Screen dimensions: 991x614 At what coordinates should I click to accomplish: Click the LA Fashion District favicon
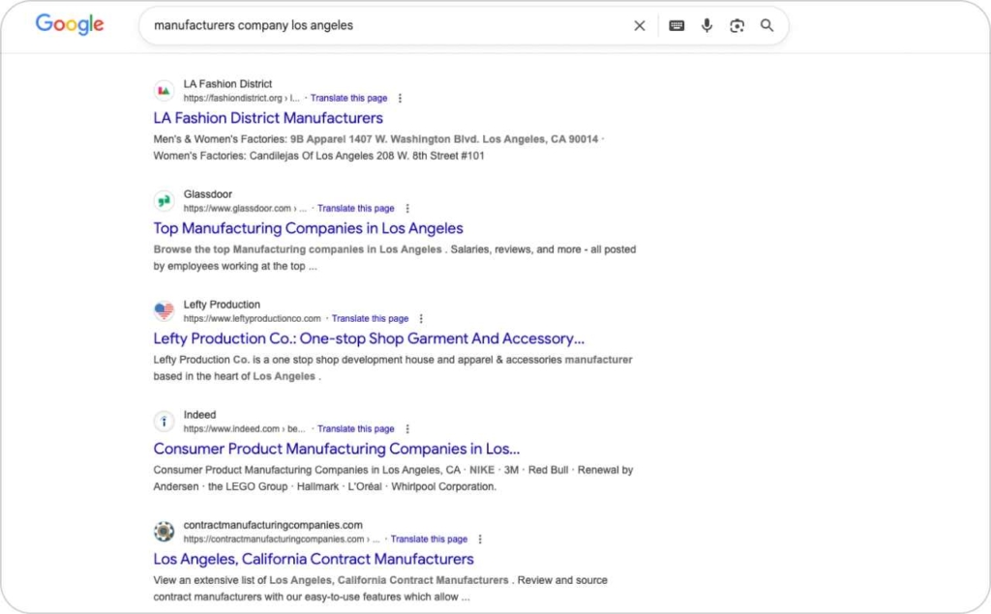pyautogui.click(x=164, y=90)
